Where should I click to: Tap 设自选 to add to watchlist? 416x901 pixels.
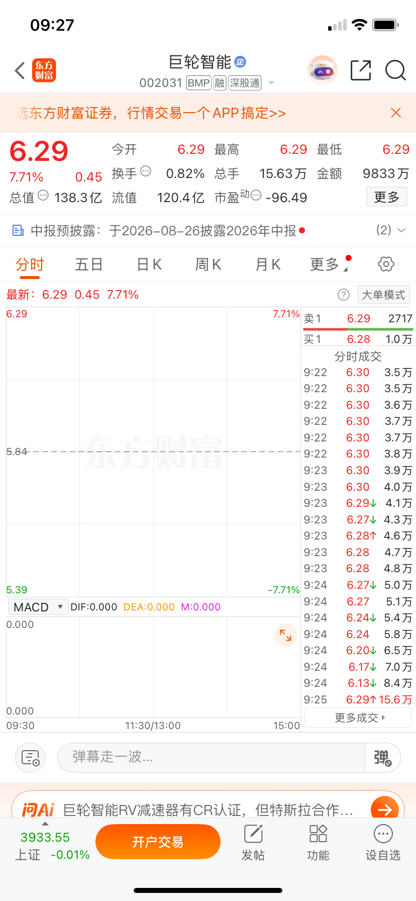point(383,843)
